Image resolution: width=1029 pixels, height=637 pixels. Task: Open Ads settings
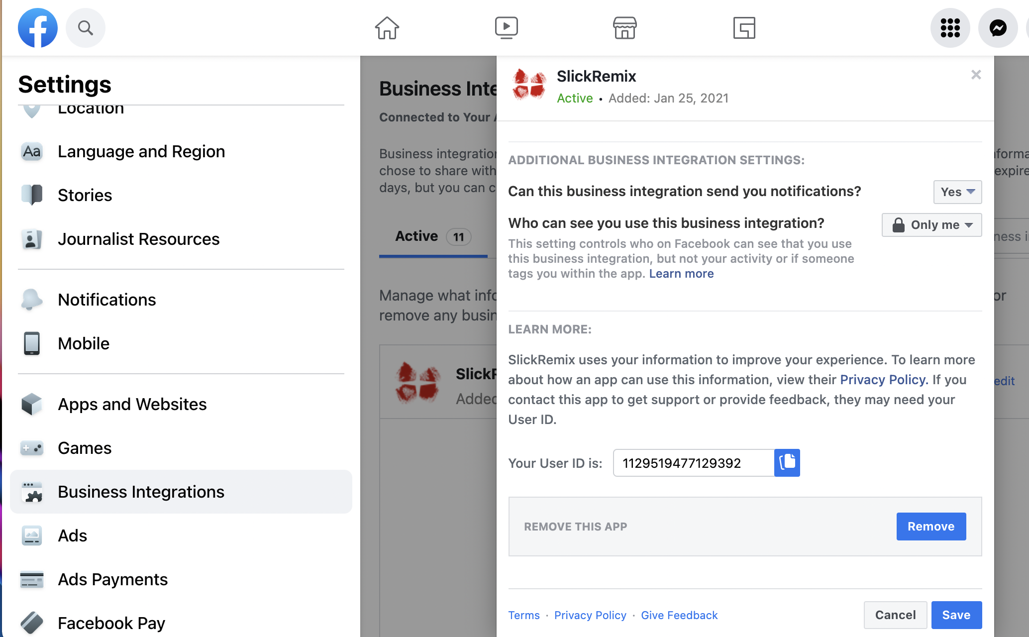tap(181, 535)
